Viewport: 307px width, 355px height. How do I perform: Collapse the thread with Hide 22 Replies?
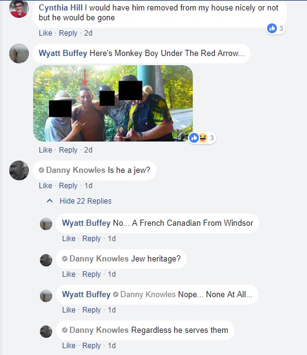pyautogui.click(x=85, y=201)
